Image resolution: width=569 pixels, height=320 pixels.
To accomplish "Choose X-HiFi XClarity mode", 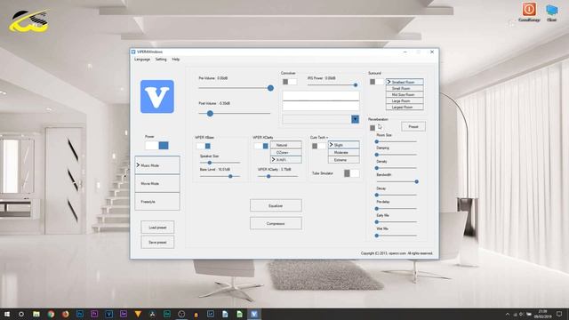I will 286,160.
